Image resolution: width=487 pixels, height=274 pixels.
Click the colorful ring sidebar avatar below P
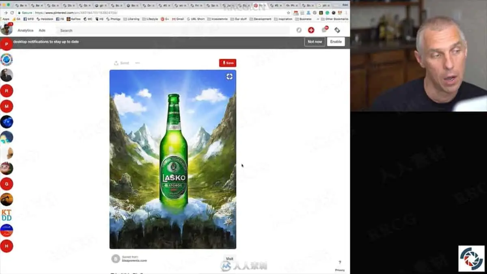pos(6,60)
